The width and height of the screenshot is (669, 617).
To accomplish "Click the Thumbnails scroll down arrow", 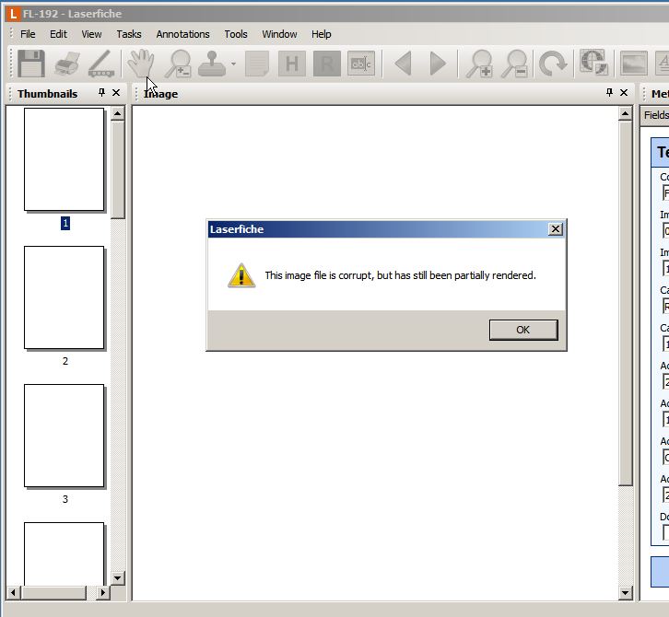I will (118, 578).
